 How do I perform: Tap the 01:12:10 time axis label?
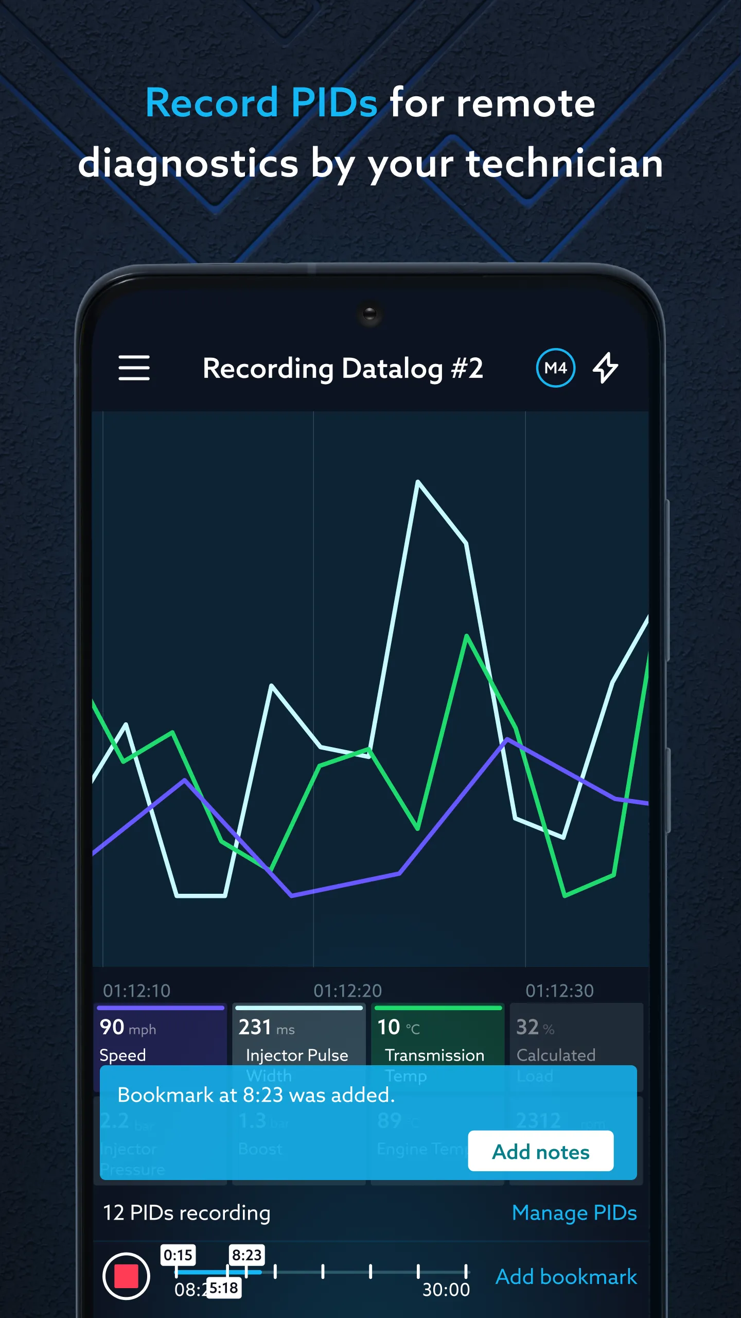point(136,991)
